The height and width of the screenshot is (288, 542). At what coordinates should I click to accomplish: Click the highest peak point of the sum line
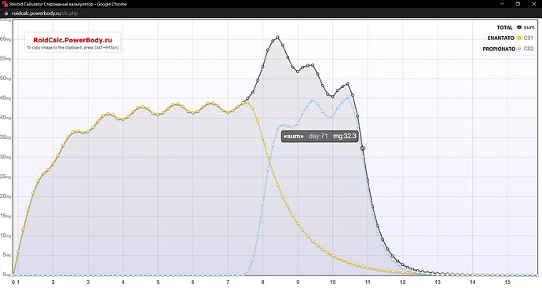tap(277, 37)
